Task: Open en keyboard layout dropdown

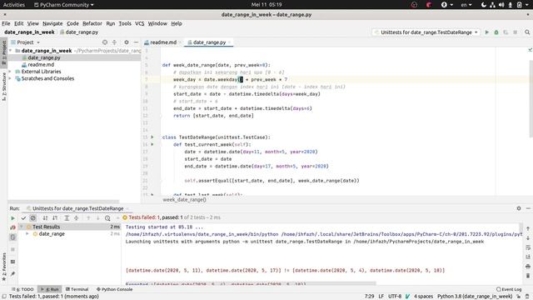Action: pos(466,5)
